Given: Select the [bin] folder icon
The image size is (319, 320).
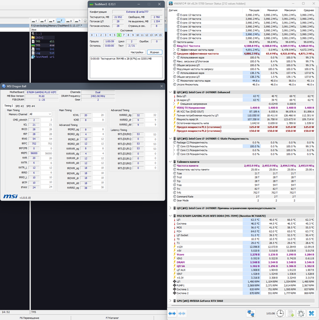Looking at the screenshot, I should tap(33, 37).
